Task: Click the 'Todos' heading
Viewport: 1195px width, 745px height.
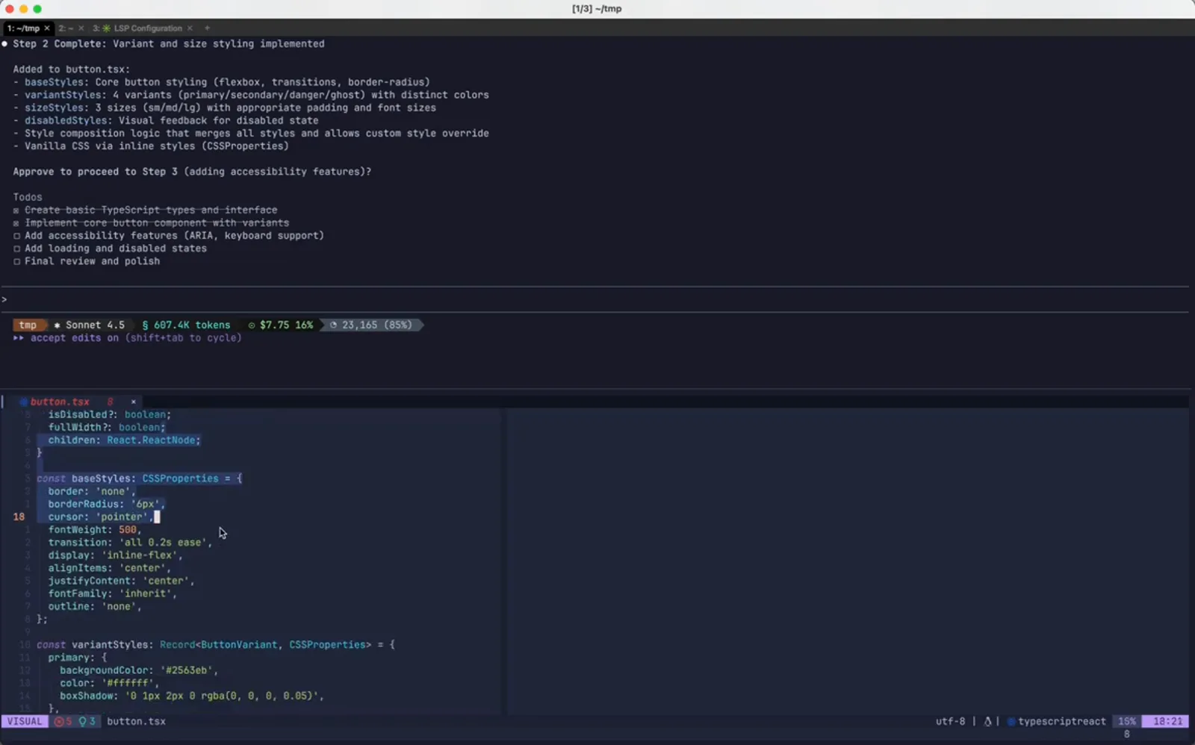Action: pyautogui.click(x=28, y=197)
